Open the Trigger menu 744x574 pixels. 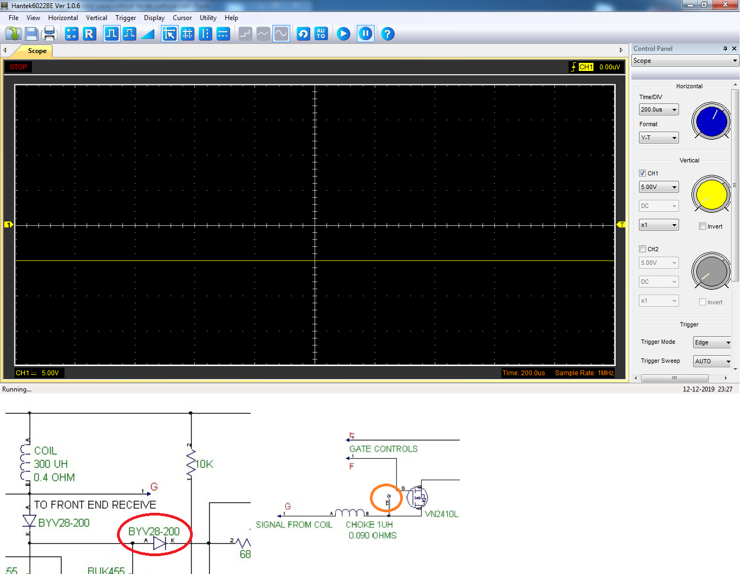125,18
